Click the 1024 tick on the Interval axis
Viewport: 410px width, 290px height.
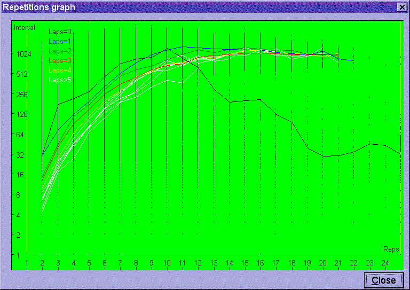pyautogui.click(x=23, y=54)
